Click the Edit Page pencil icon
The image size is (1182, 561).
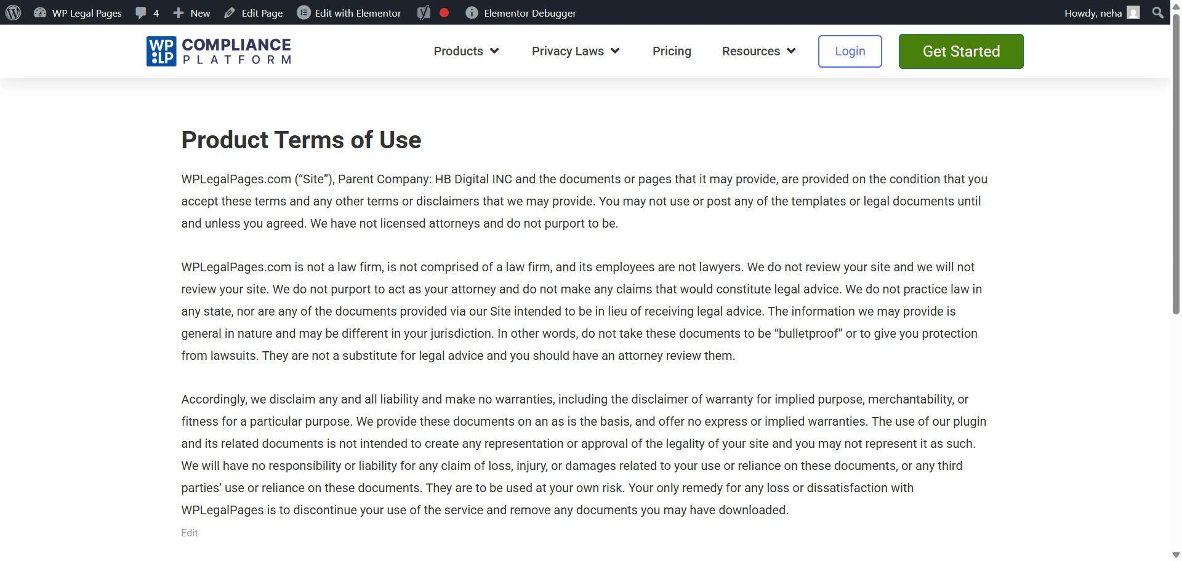[x=230, y=13]
